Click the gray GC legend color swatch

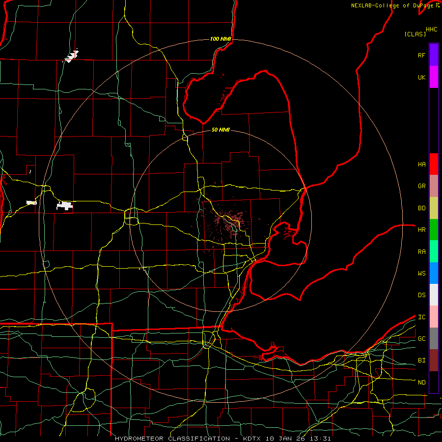pos(434,338)
